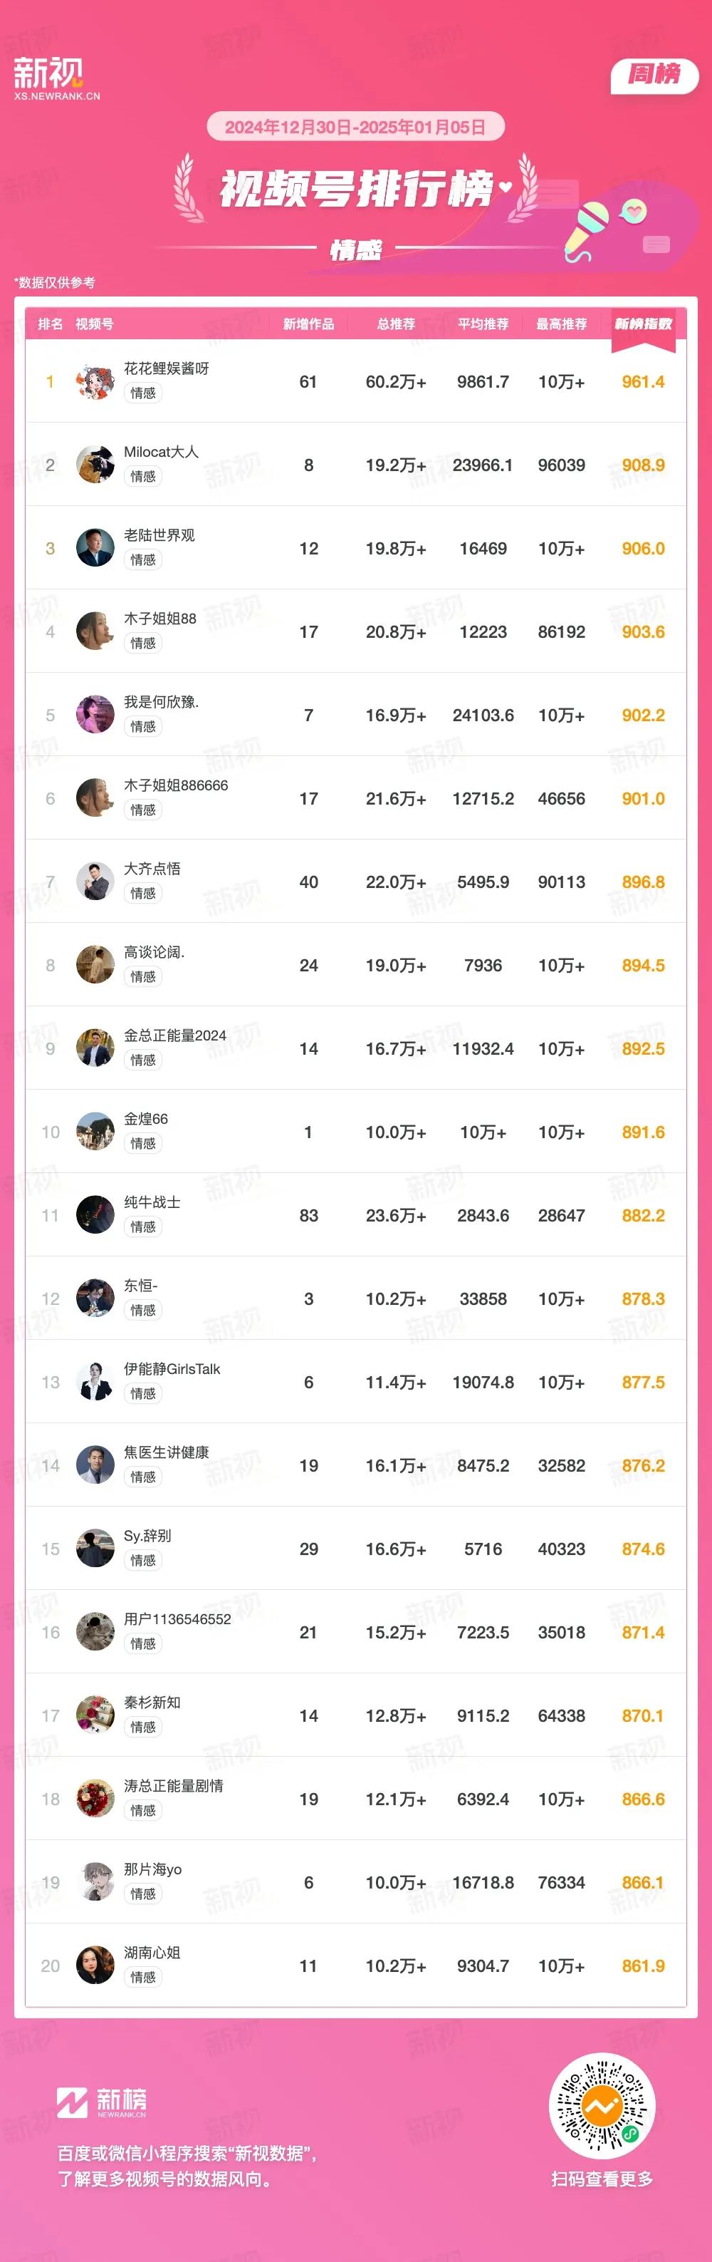Open 金煌66 avatar image
This screenshot has width=712, height=2262.
(x=95, y=1132)
